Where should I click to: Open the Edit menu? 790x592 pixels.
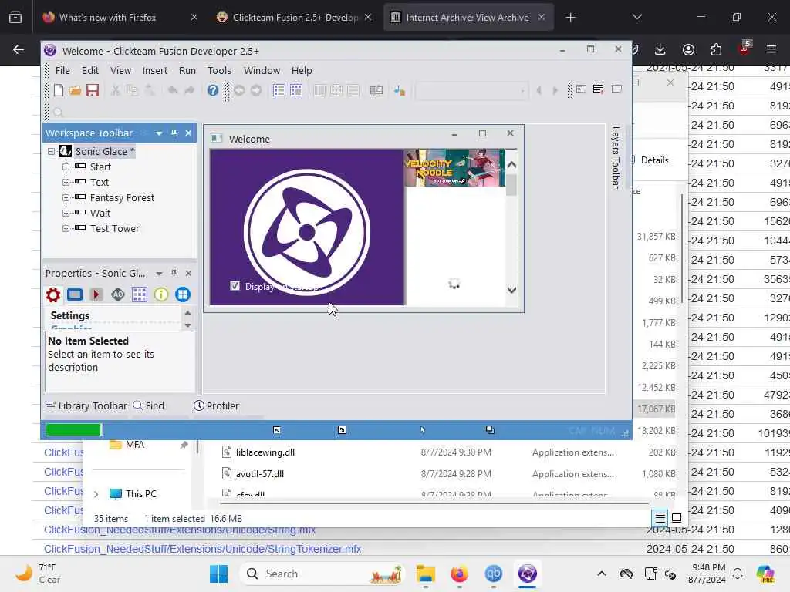click(x=90, y=70)
